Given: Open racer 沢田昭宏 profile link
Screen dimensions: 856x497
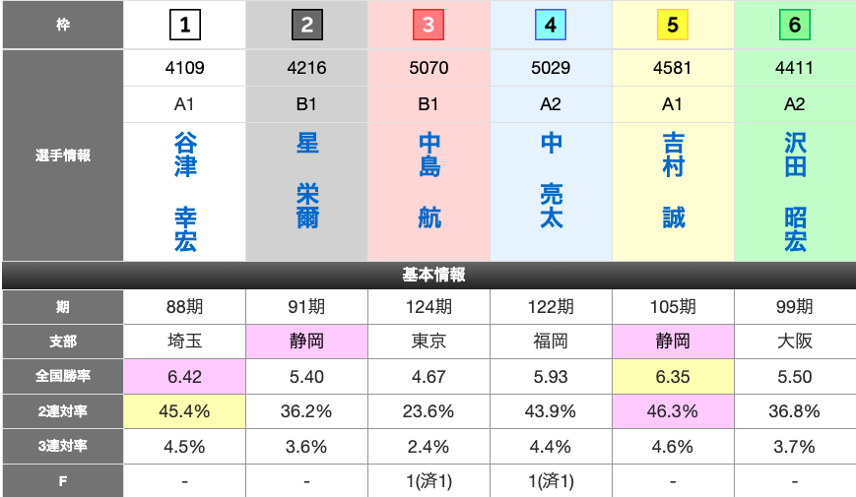Looking at the screenshot, I should (x=795, y=192).
